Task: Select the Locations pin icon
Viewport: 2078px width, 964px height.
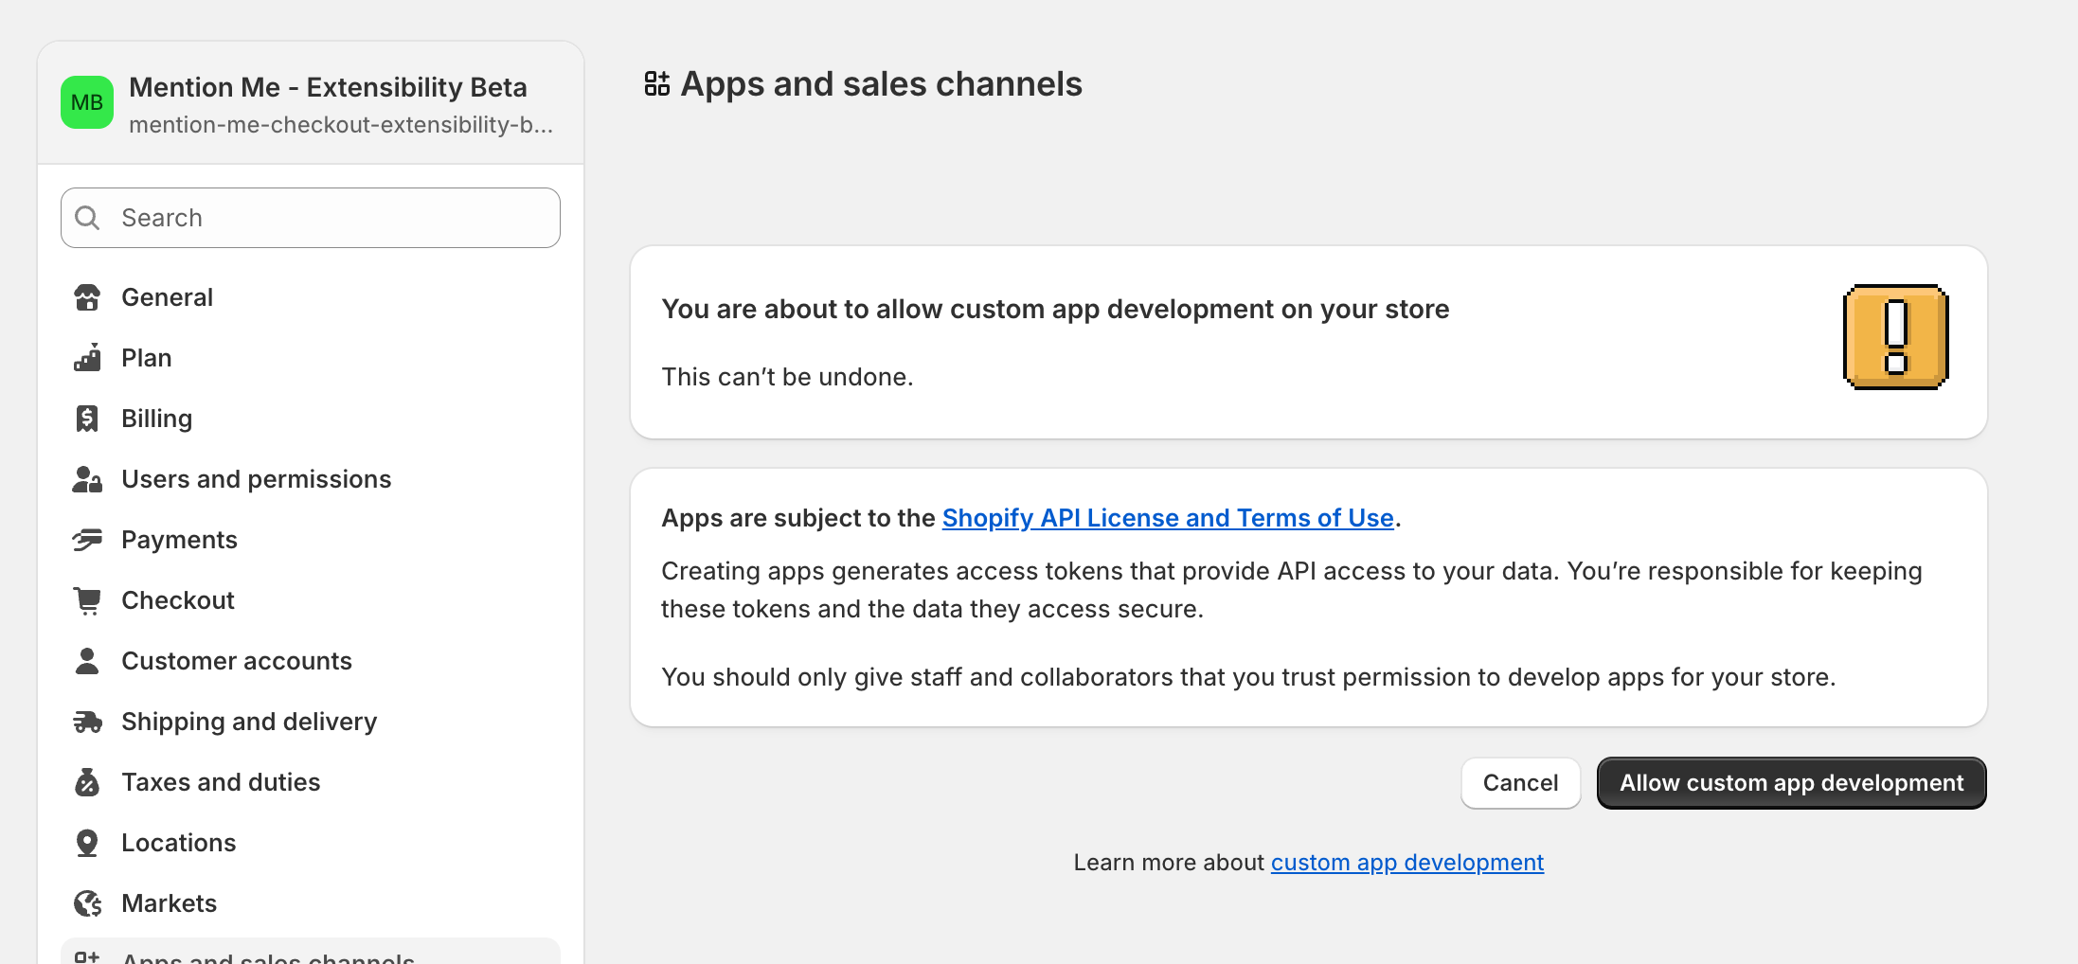Action: tap(87, 842)
